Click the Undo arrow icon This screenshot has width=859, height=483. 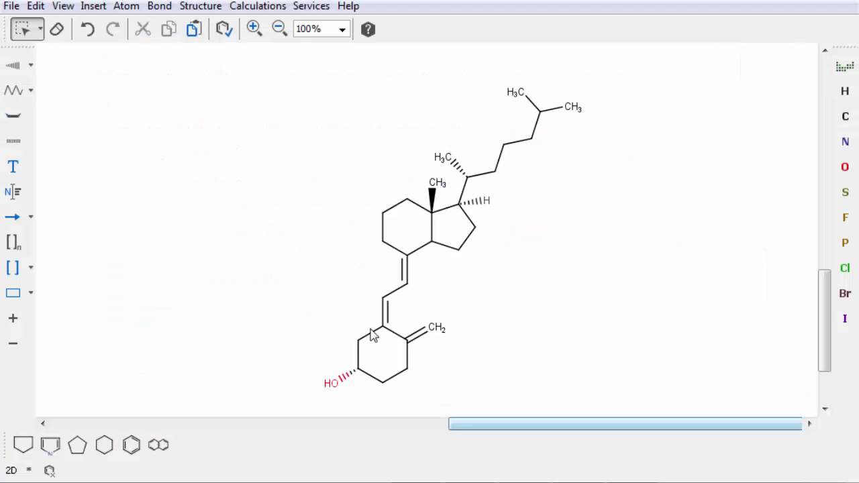(x=87, y=29)
